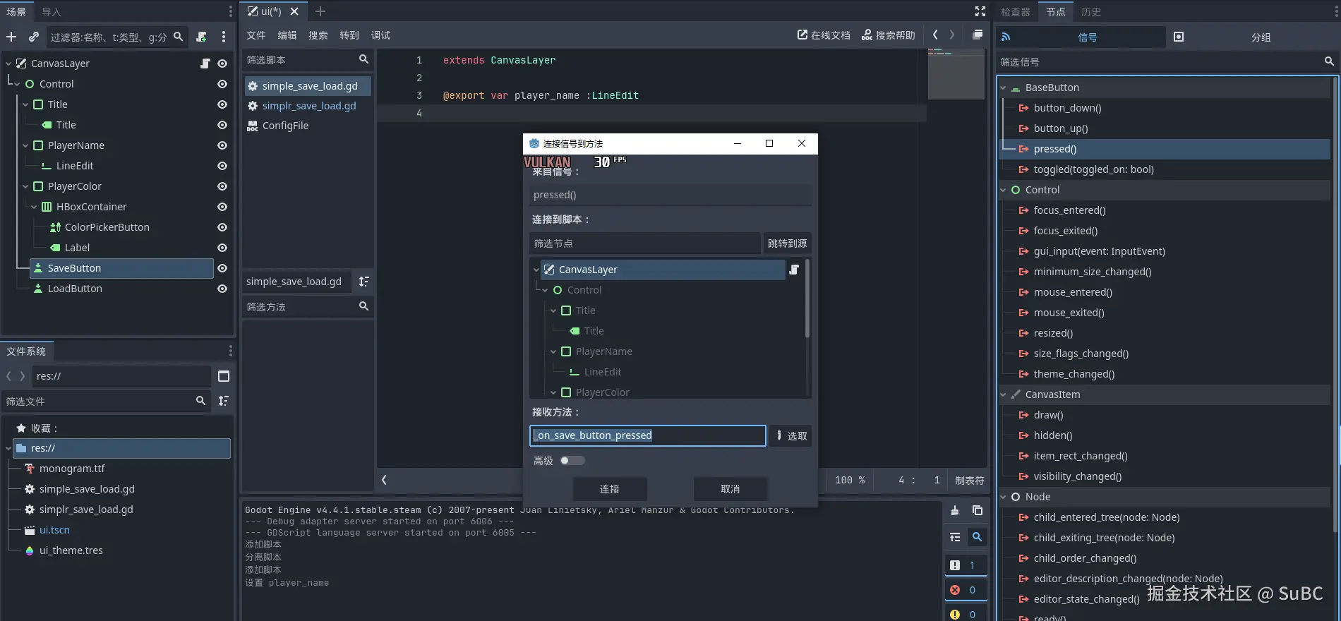
Task: Collapse scripts panel arrow at bottom left
Action: point(384,480)
